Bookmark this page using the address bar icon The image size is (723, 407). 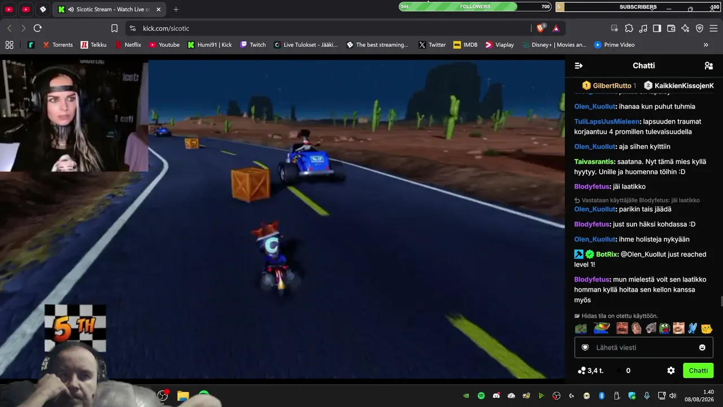[115, 28]
